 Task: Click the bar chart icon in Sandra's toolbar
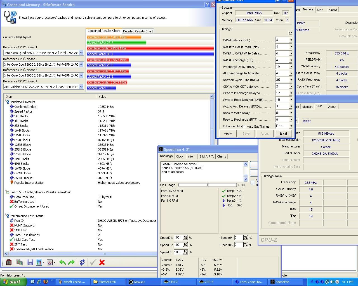click(x=39, y=262)
